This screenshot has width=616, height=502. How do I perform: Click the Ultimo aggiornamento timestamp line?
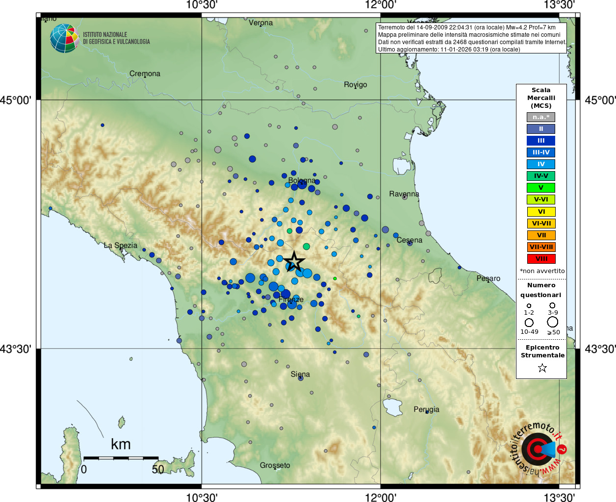pos(449,50)
